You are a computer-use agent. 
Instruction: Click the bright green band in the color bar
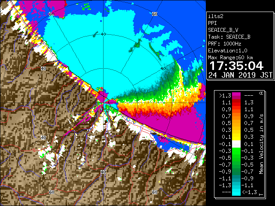click(x=236, y=151)
